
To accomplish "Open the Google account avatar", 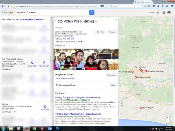I will (x=169, y=12).
